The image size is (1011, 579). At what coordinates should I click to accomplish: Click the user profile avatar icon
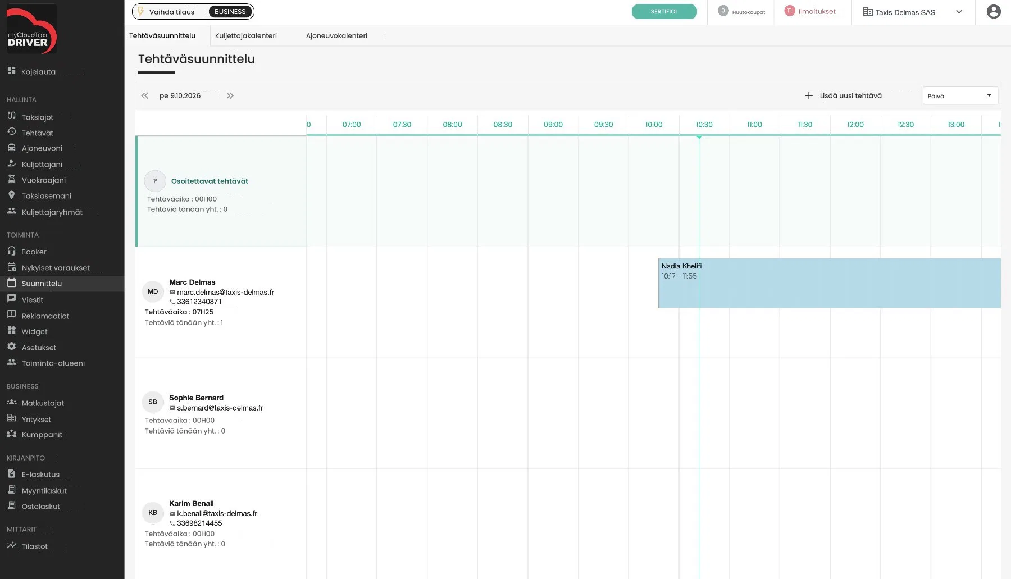(994, 12)
